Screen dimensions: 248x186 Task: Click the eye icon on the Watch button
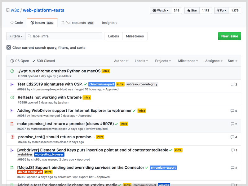tap(154, 10)
